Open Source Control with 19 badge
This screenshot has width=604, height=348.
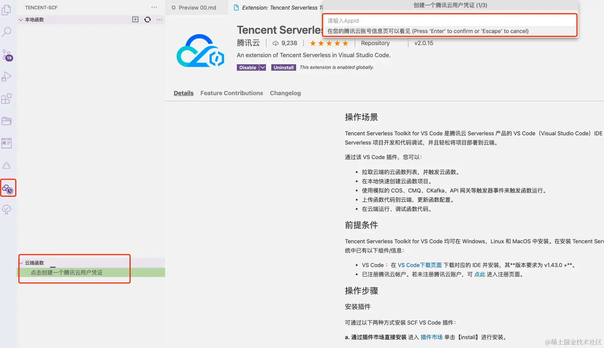click(x=7, y=55)
